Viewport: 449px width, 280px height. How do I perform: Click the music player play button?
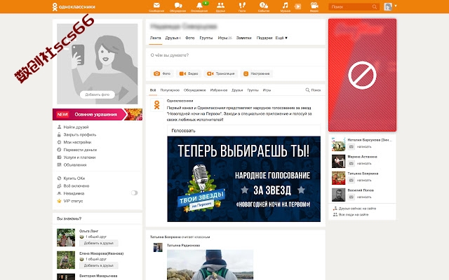[x=297, y=6]
